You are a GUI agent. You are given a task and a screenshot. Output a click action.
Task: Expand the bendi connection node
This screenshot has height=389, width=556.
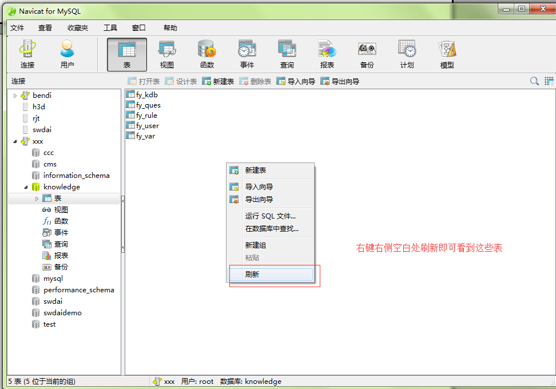click(15, 96)
